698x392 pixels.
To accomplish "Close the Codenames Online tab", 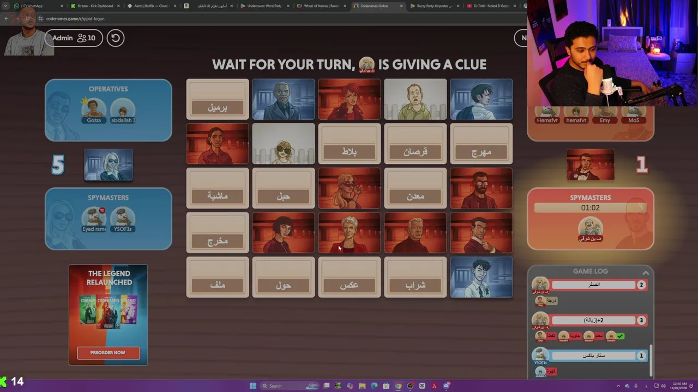I will pyautogui.click(x=401, y=6).
